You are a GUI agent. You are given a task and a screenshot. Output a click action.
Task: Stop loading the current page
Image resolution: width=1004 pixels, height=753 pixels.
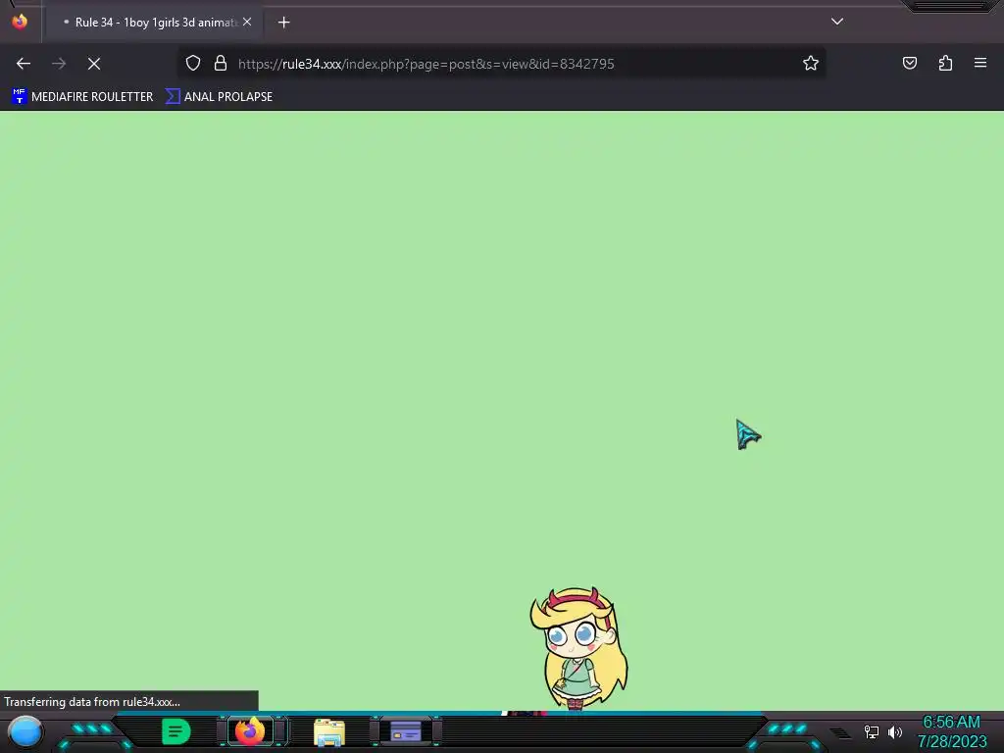point(94,64)
